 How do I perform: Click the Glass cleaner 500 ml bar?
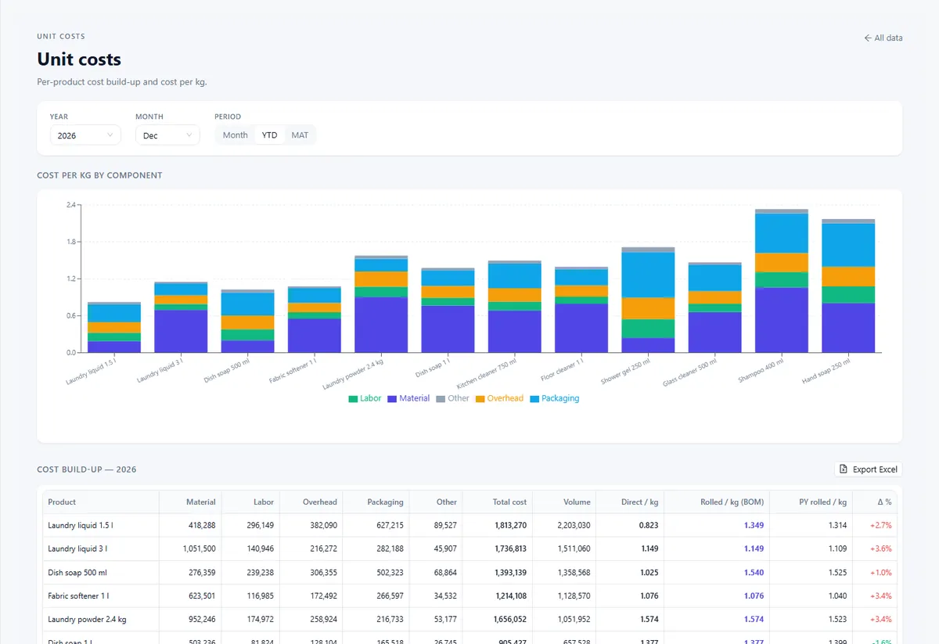point(715,308)
